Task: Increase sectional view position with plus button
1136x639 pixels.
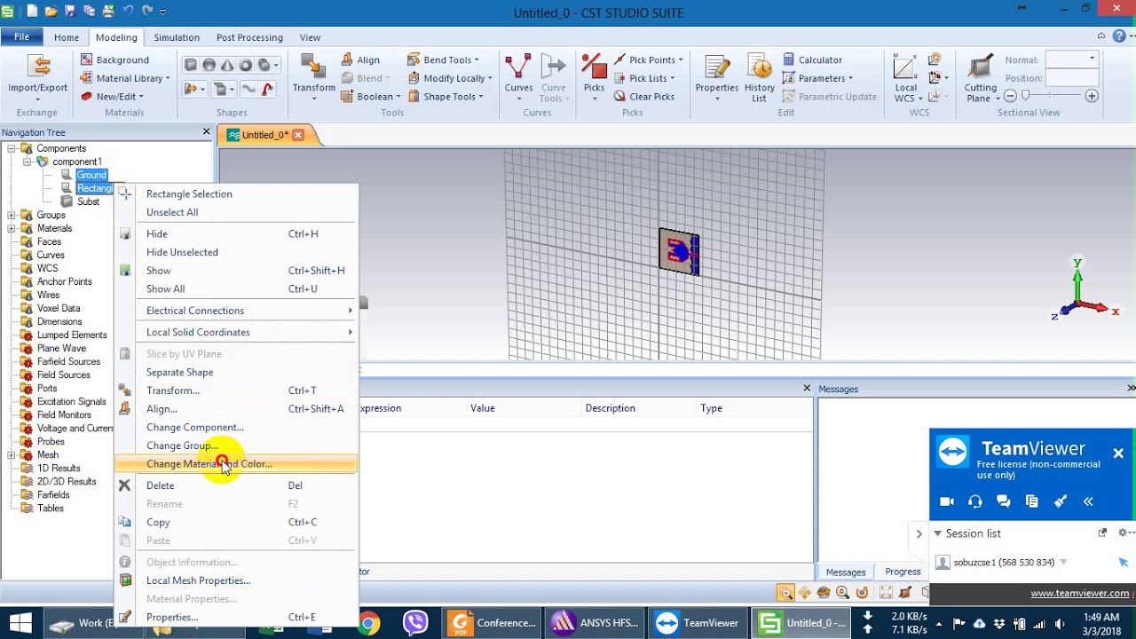Action: pyautogui.click(x=1092, y=96)
